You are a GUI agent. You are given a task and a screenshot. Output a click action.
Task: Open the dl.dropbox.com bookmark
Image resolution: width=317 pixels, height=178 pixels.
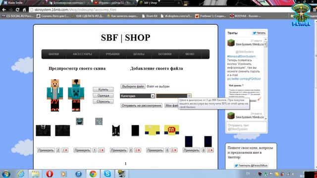(176, 16)
